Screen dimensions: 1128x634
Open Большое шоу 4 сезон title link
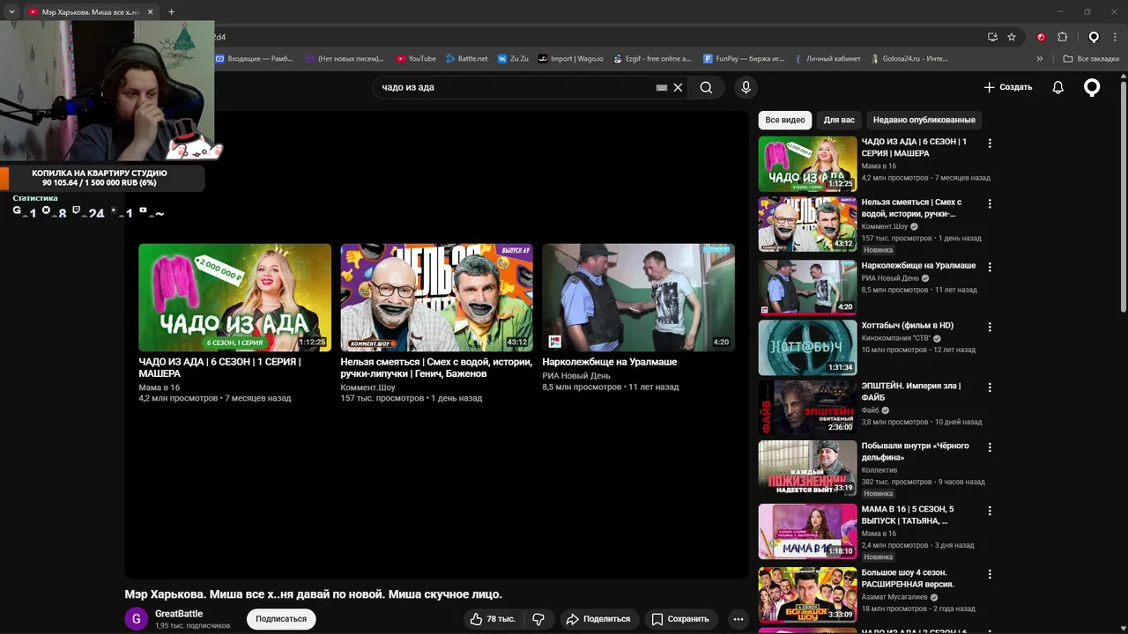point(908,579)
